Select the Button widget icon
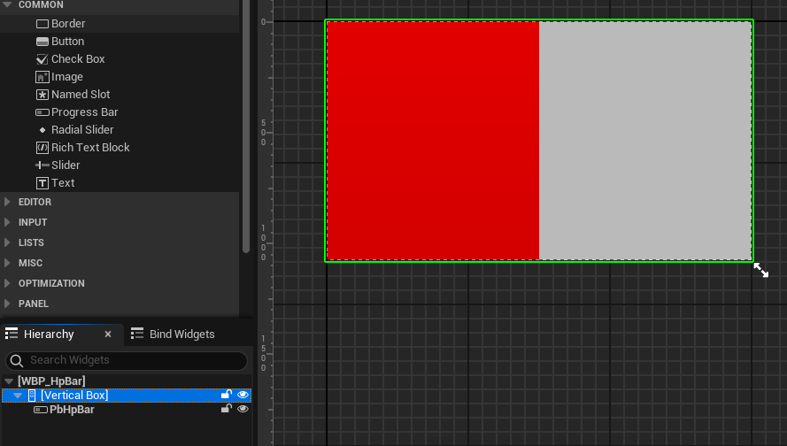This screenshot has width=787, height=446. pyautogui.click(x=42, y=42)
